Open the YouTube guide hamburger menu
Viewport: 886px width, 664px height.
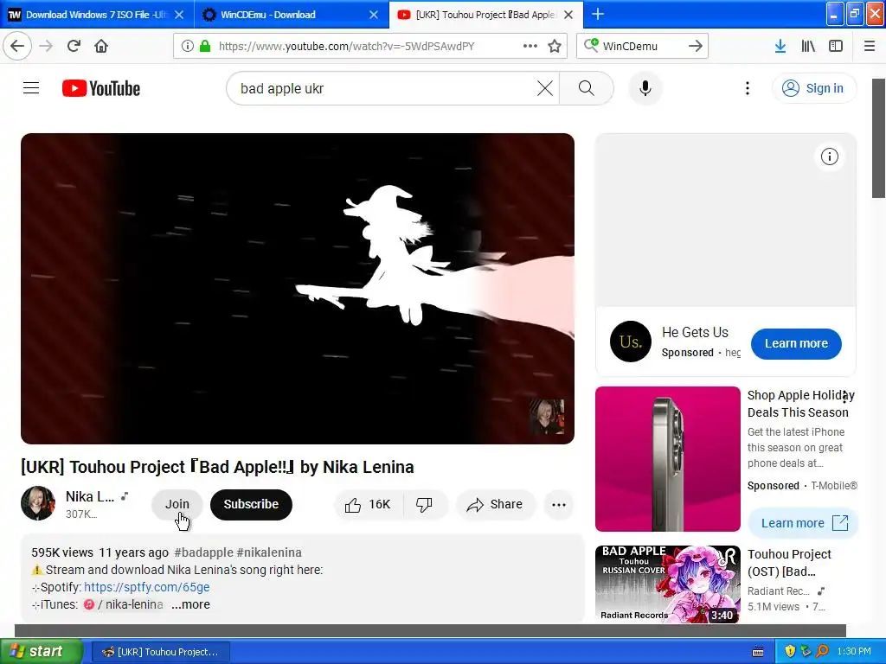pyautogui.click(x=31, y=88)
